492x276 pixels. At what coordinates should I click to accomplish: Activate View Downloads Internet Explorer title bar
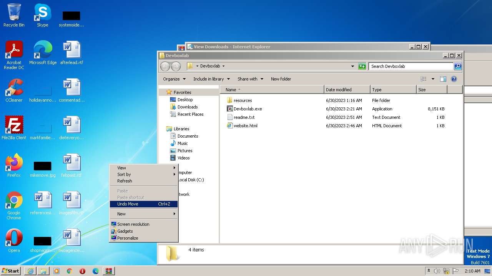[x=298, y=47]
